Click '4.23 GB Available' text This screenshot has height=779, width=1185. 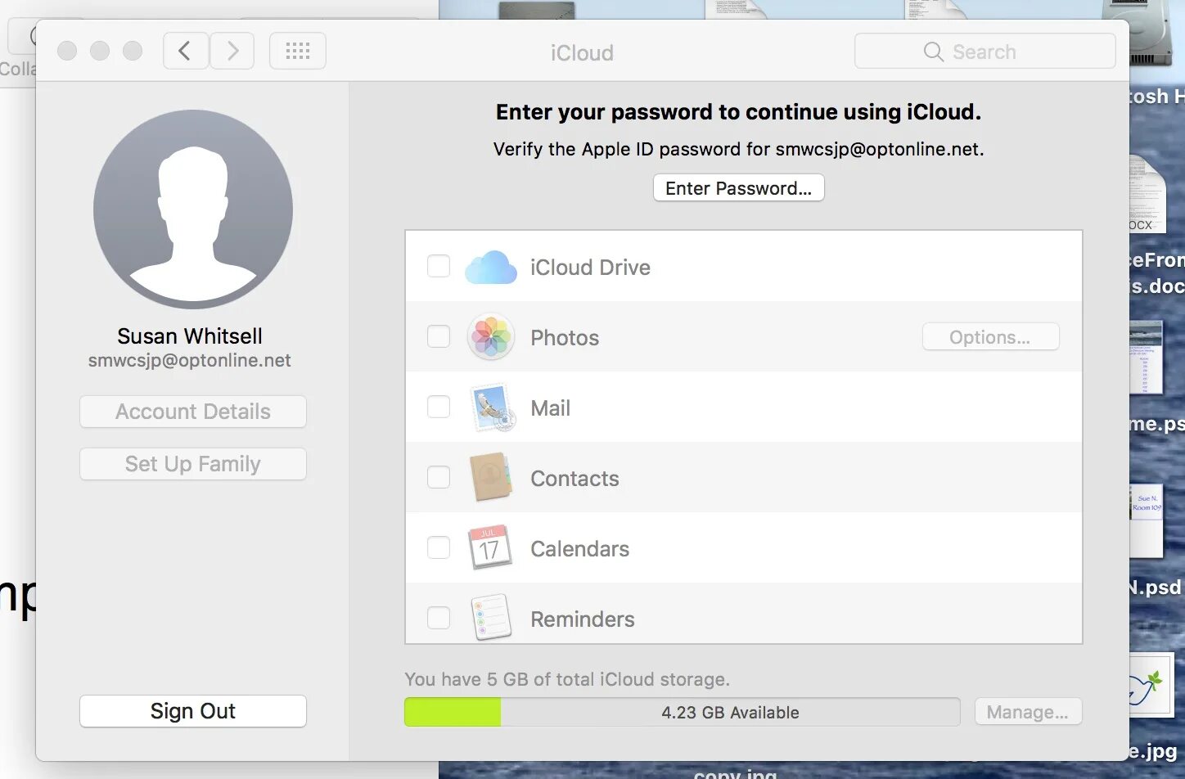(x=730, y=713)
